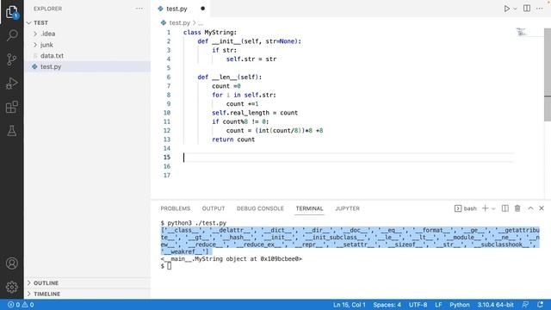The width and height of the screenshot is (551, 310).
Task: Switch to the OUTPUT panel tab
Action: click(214, 208)
